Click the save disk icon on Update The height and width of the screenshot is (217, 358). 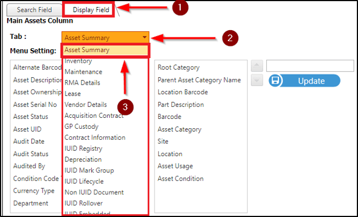[275, 81]
